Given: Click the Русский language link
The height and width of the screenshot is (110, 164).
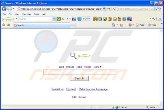Looking at the screenshot, I should click(71, 89).
